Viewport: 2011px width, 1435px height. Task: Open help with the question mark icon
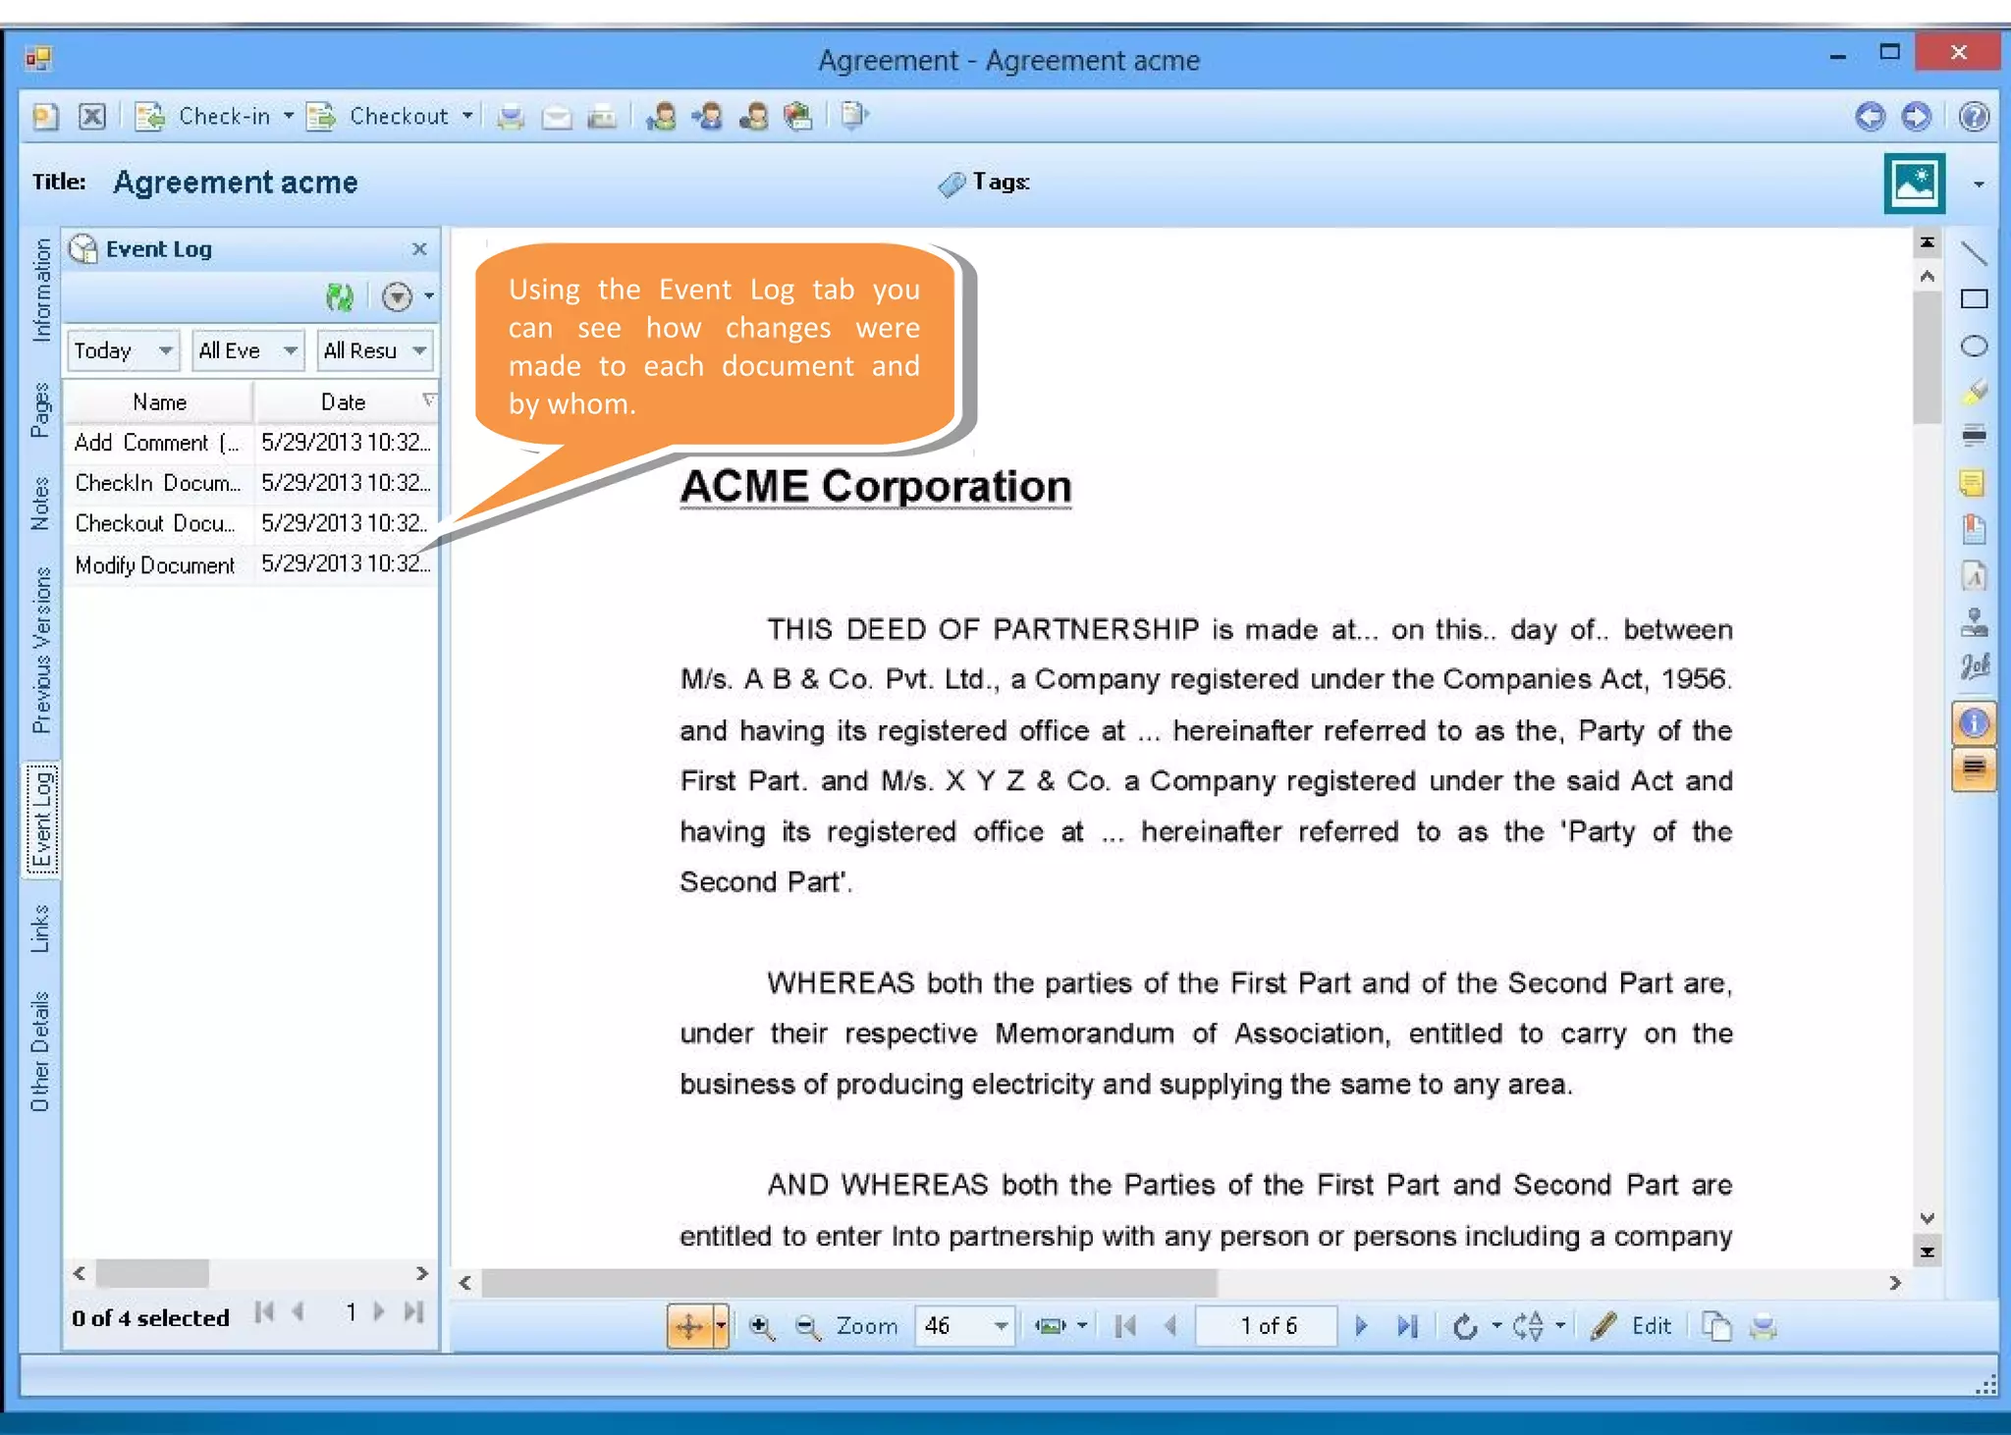tap(1974, 117)
